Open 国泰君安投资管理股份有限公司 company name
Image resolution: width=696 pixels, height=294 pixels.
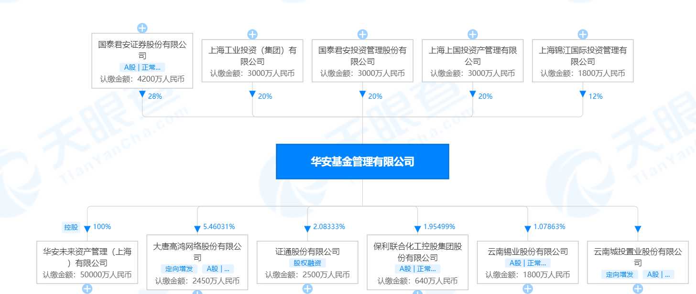point(362,56)
